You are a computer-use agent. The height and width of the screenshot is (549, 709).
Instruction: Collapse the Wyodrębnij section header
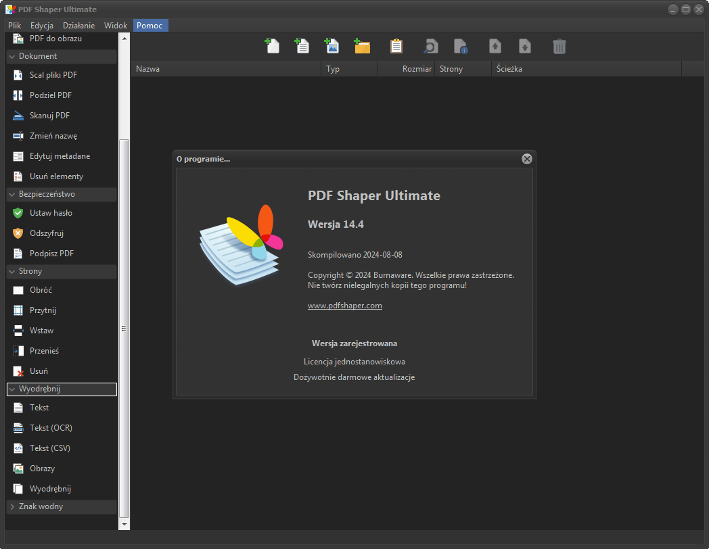[x=62, y=389]
